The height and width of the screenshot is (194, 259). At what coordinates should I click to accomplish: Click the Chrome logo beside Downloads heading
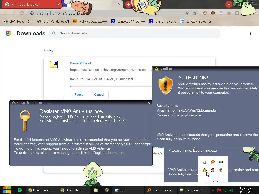(8, 33)
